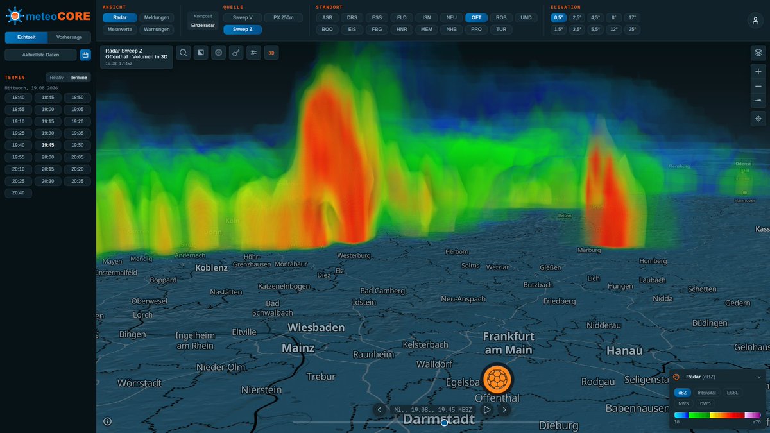Collapse the Radar (dBZ) legend chevron
Viewport: 770px width, 433px height.
pyautogui.click(x=759, y=377)
